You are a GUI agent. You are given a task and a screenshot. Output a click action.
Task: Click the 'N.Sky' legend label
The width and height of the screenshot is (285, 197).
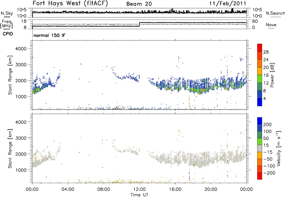pyautogui.click(x=7, y=13)
